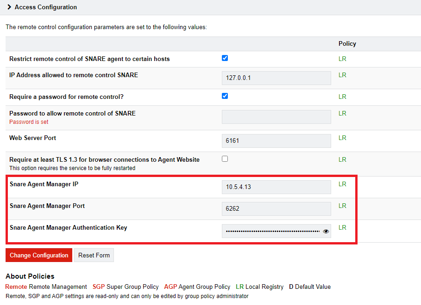Click the IP Address allowed field showing 127.0.0.1

coord(276,78)
